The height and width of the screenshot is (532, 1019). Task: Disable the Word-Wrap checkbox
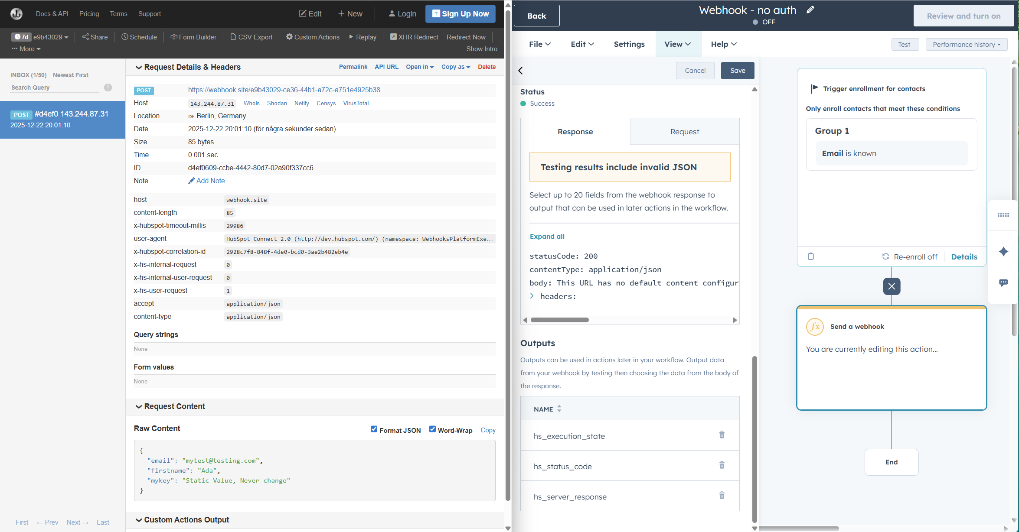[x=432, y=429]
